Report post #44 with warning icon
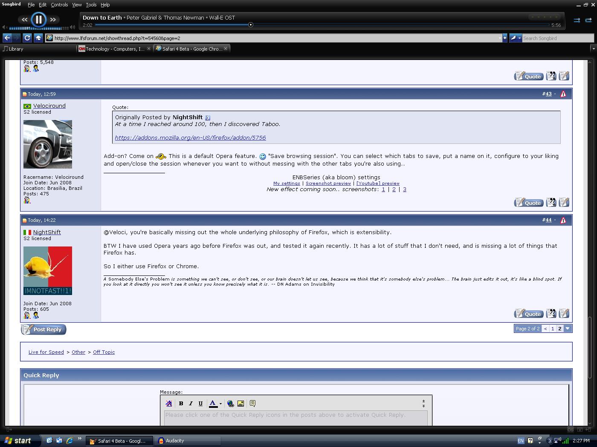Viewport: 597px width, 447px height. point(563,220)
